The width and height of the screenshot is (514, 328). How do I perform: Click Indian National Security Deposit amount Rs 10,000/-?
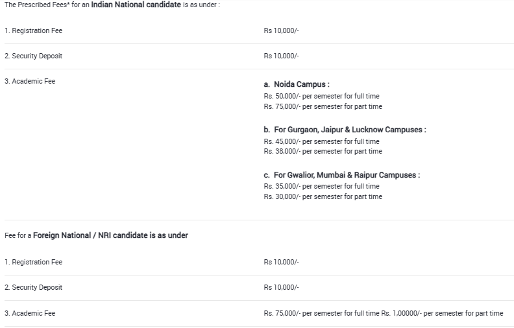click(x=281, y=56)
